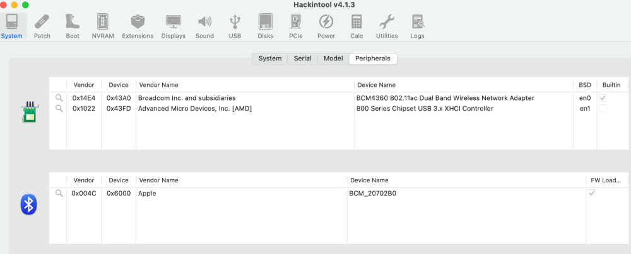Switch to the Serial tab
Screen dimensions: 631x254
pos(302,58)
